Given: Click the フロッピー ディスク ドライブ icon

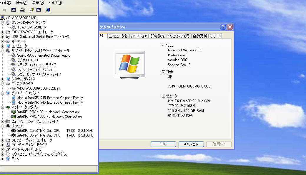Looking at the screenshot, I should pos(8,145).
